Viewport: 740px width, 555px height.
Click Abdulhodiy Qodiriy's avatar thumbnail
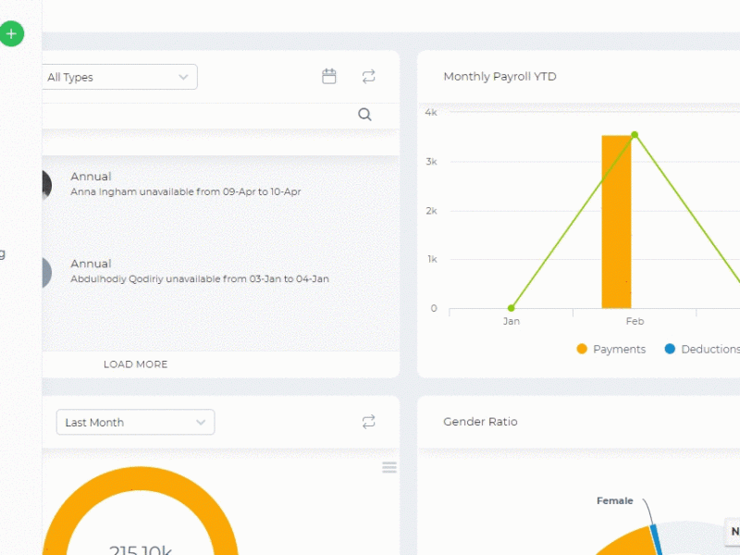coord(46,272)
